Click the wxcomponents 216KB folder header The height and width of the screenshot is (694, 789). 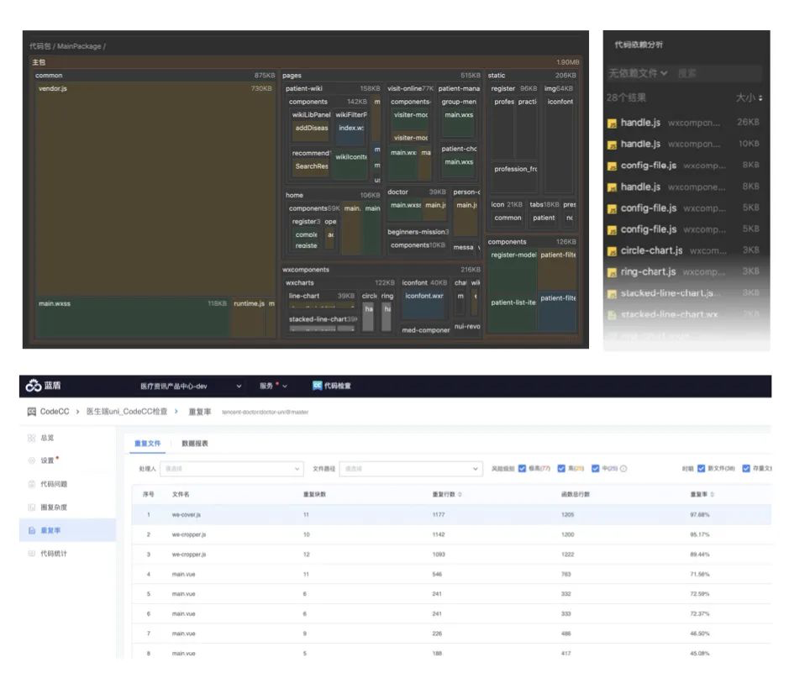point(381,270)
